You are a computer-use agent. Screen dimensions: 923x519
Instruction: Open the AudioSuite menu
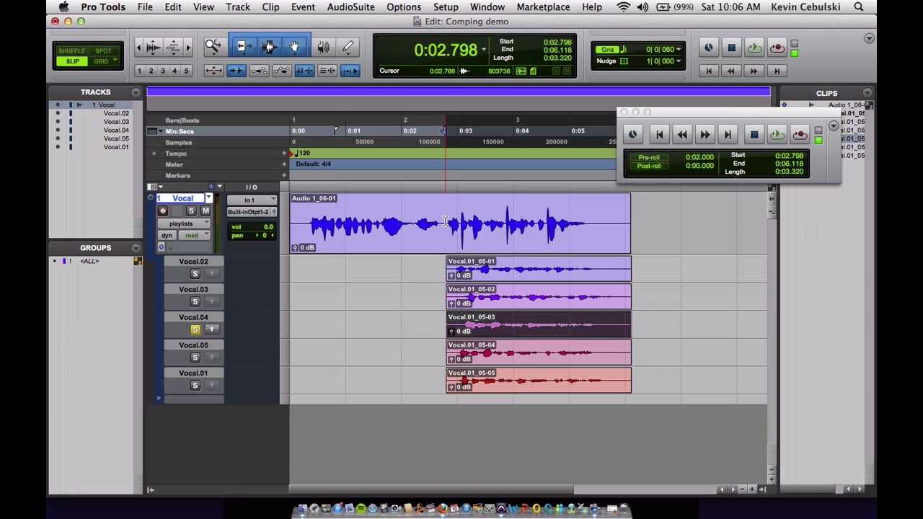(350, 7)
